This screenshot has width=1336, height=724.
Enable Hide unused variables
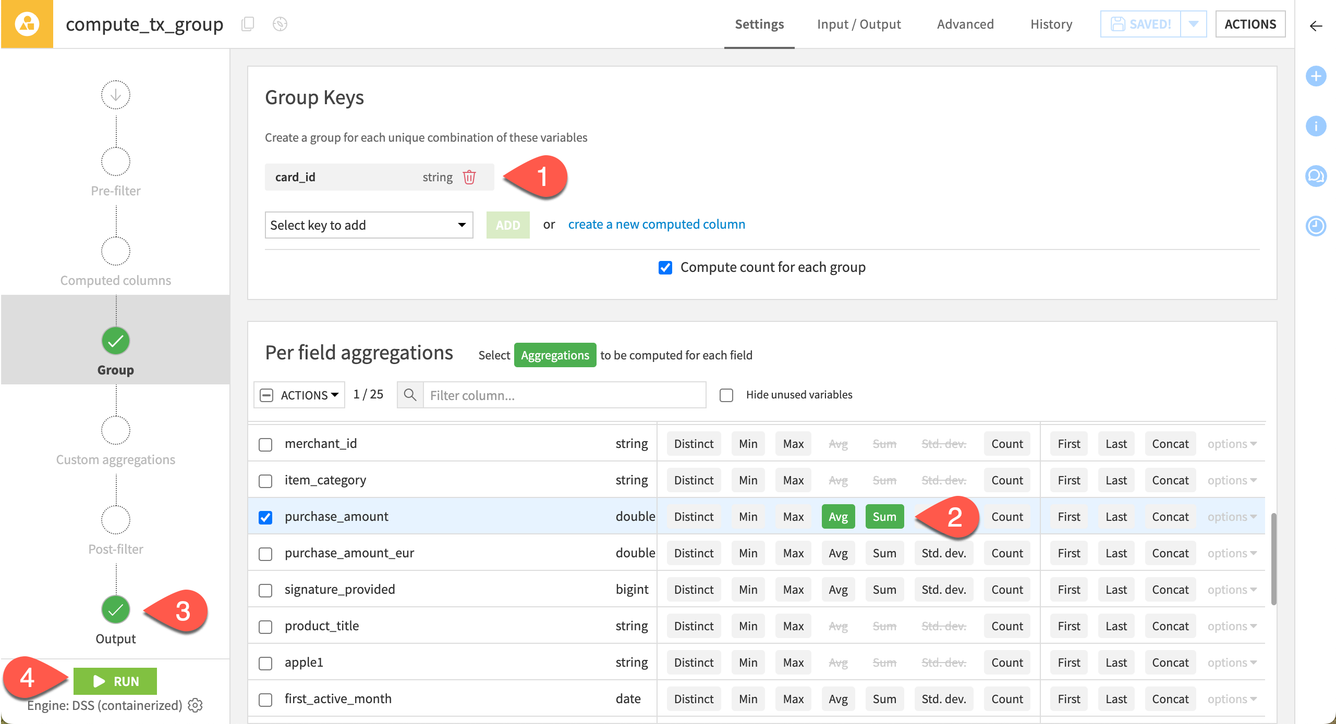pyautogui.click(x=726, y=395)
